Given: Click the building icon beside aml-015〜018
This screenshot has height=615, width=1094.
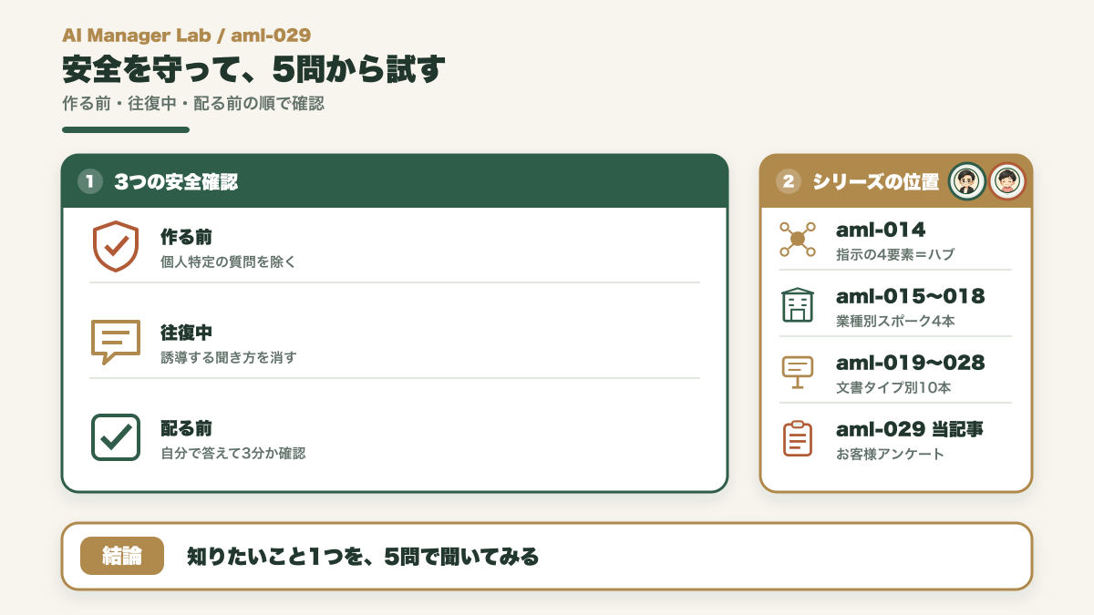Looking at the screenshot, I should (x=798, y=304).
